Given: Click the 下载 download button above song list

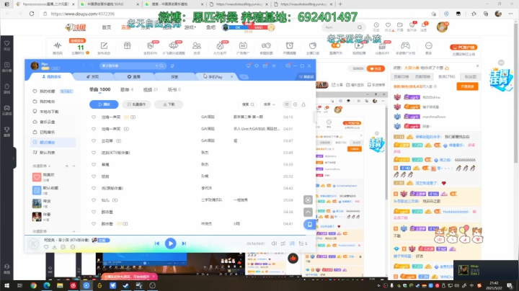Looking at the screenshot, I should (x=169, y=104).
